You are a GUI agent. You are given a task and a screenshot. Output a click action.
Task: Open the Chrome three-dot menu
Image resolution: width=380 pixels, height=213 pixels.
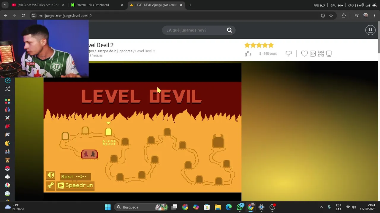coord(375,16)
